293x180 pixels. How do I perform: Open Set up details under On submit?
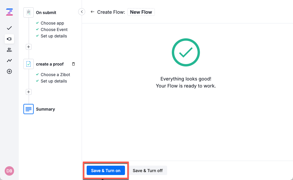[54, 36]
